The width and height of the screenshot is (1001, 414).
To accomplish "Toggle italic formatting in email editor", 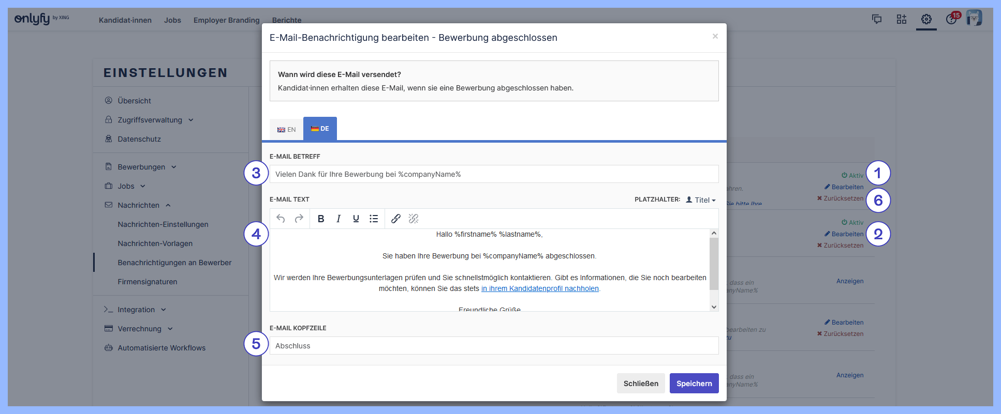I will (x=338, y=219).
